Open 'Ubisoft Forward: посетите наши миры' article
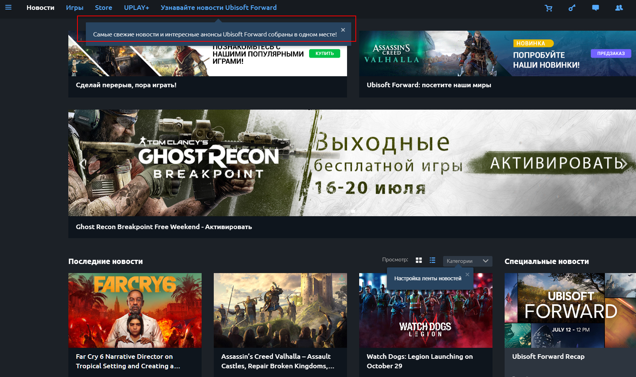The image size is (636, 377). 429,85
